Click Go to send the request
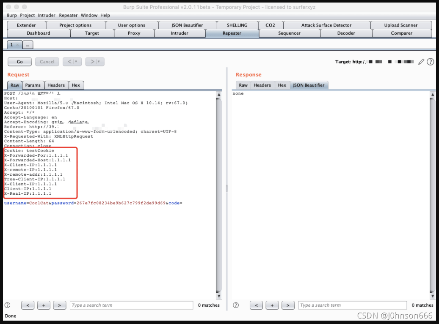The width and height of the screenshot is (439, 324). 19,62
